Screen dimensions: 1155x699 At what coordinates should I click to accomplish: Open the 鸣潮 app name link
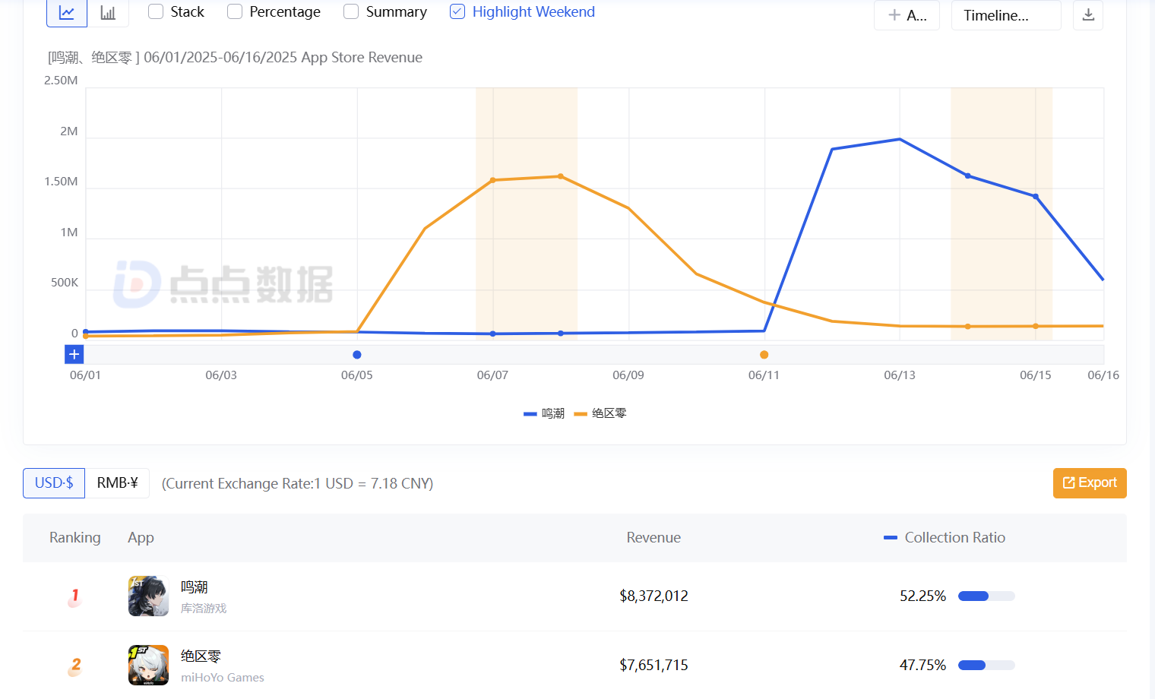click(x=195, y=587)
